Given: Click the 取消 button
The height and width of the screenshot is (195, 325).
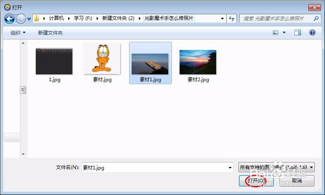Looking at the screenshot, I should (297, 181).
